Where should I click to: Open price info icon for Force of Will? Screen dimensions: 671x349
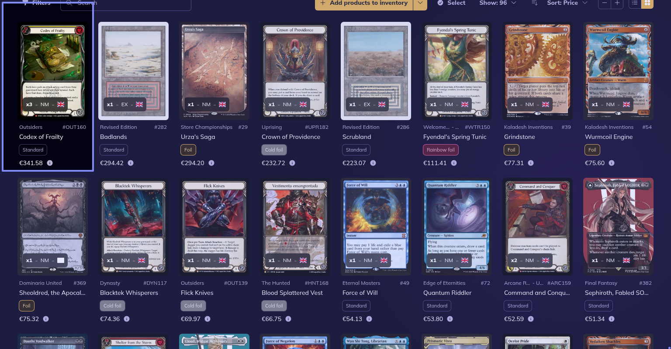(x=369, y=319)
